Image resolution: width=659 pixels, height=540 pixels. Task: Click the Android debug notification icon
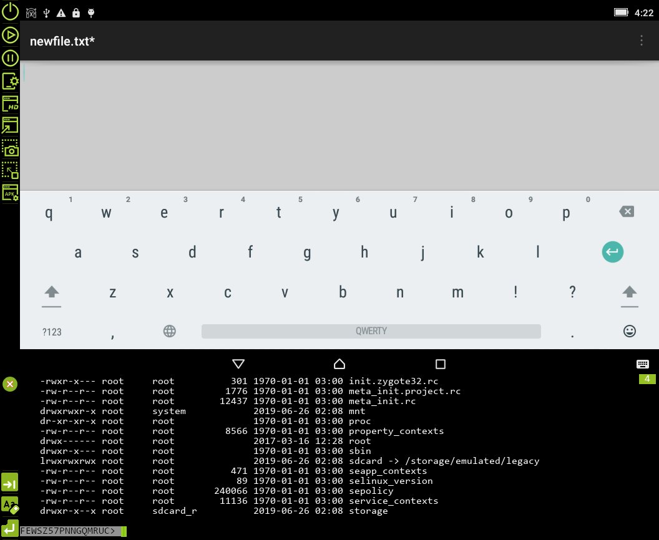[90, 13]
